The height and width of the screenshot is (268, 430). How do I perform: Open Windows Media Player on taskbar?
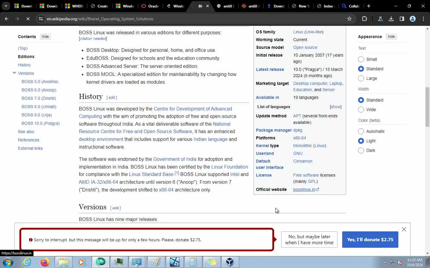coord(82,262)
